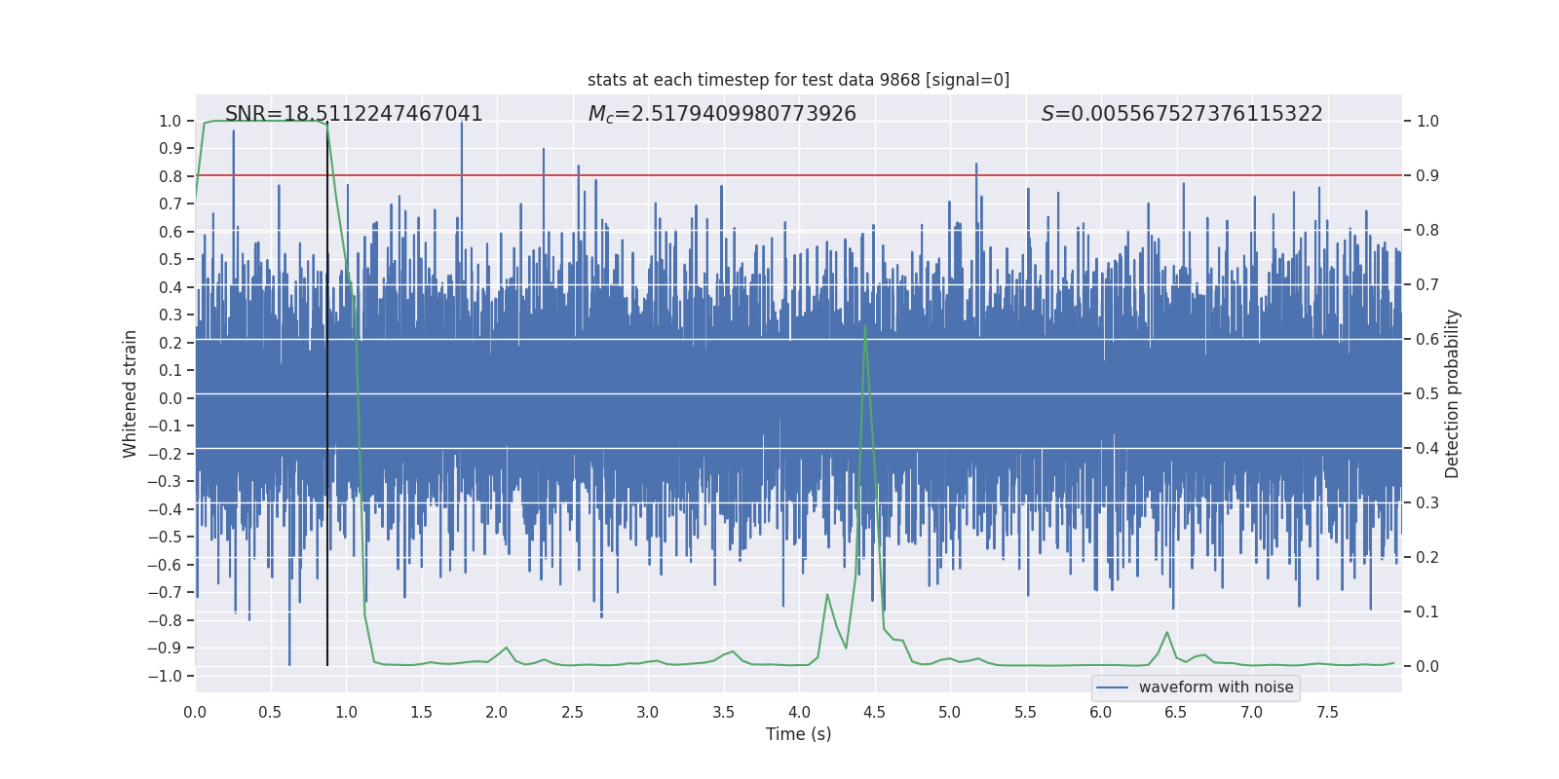
Task: Click Time axis tick 2.5
Action: coord(572,713)
